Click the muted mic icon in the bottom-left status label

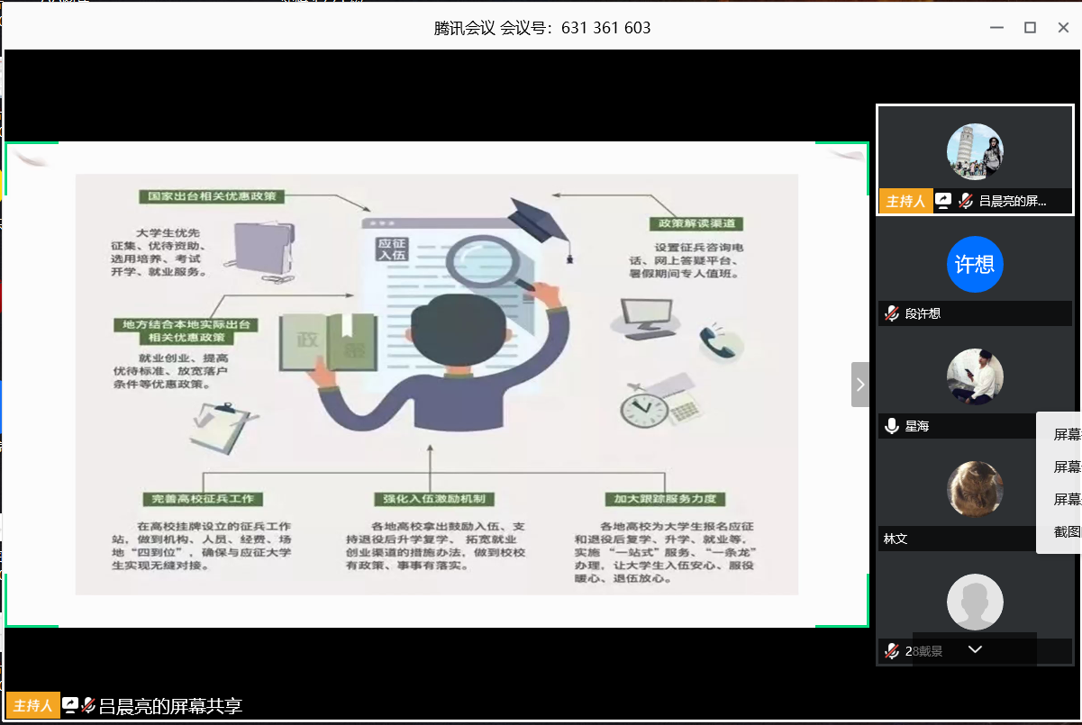[x=88, y=705]
